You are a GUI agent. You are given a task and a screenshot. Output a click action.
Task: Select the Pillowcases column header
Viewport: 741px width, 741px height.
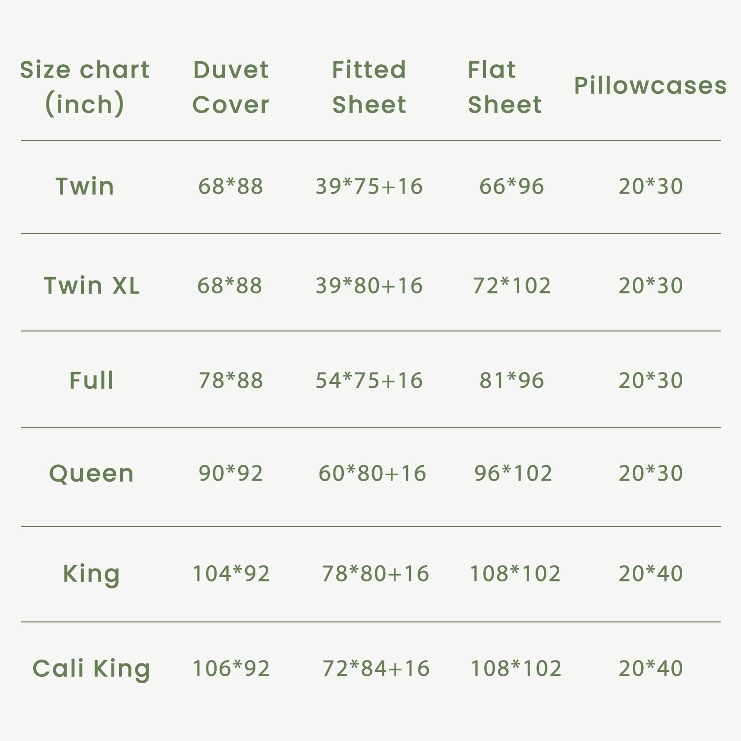650,85
